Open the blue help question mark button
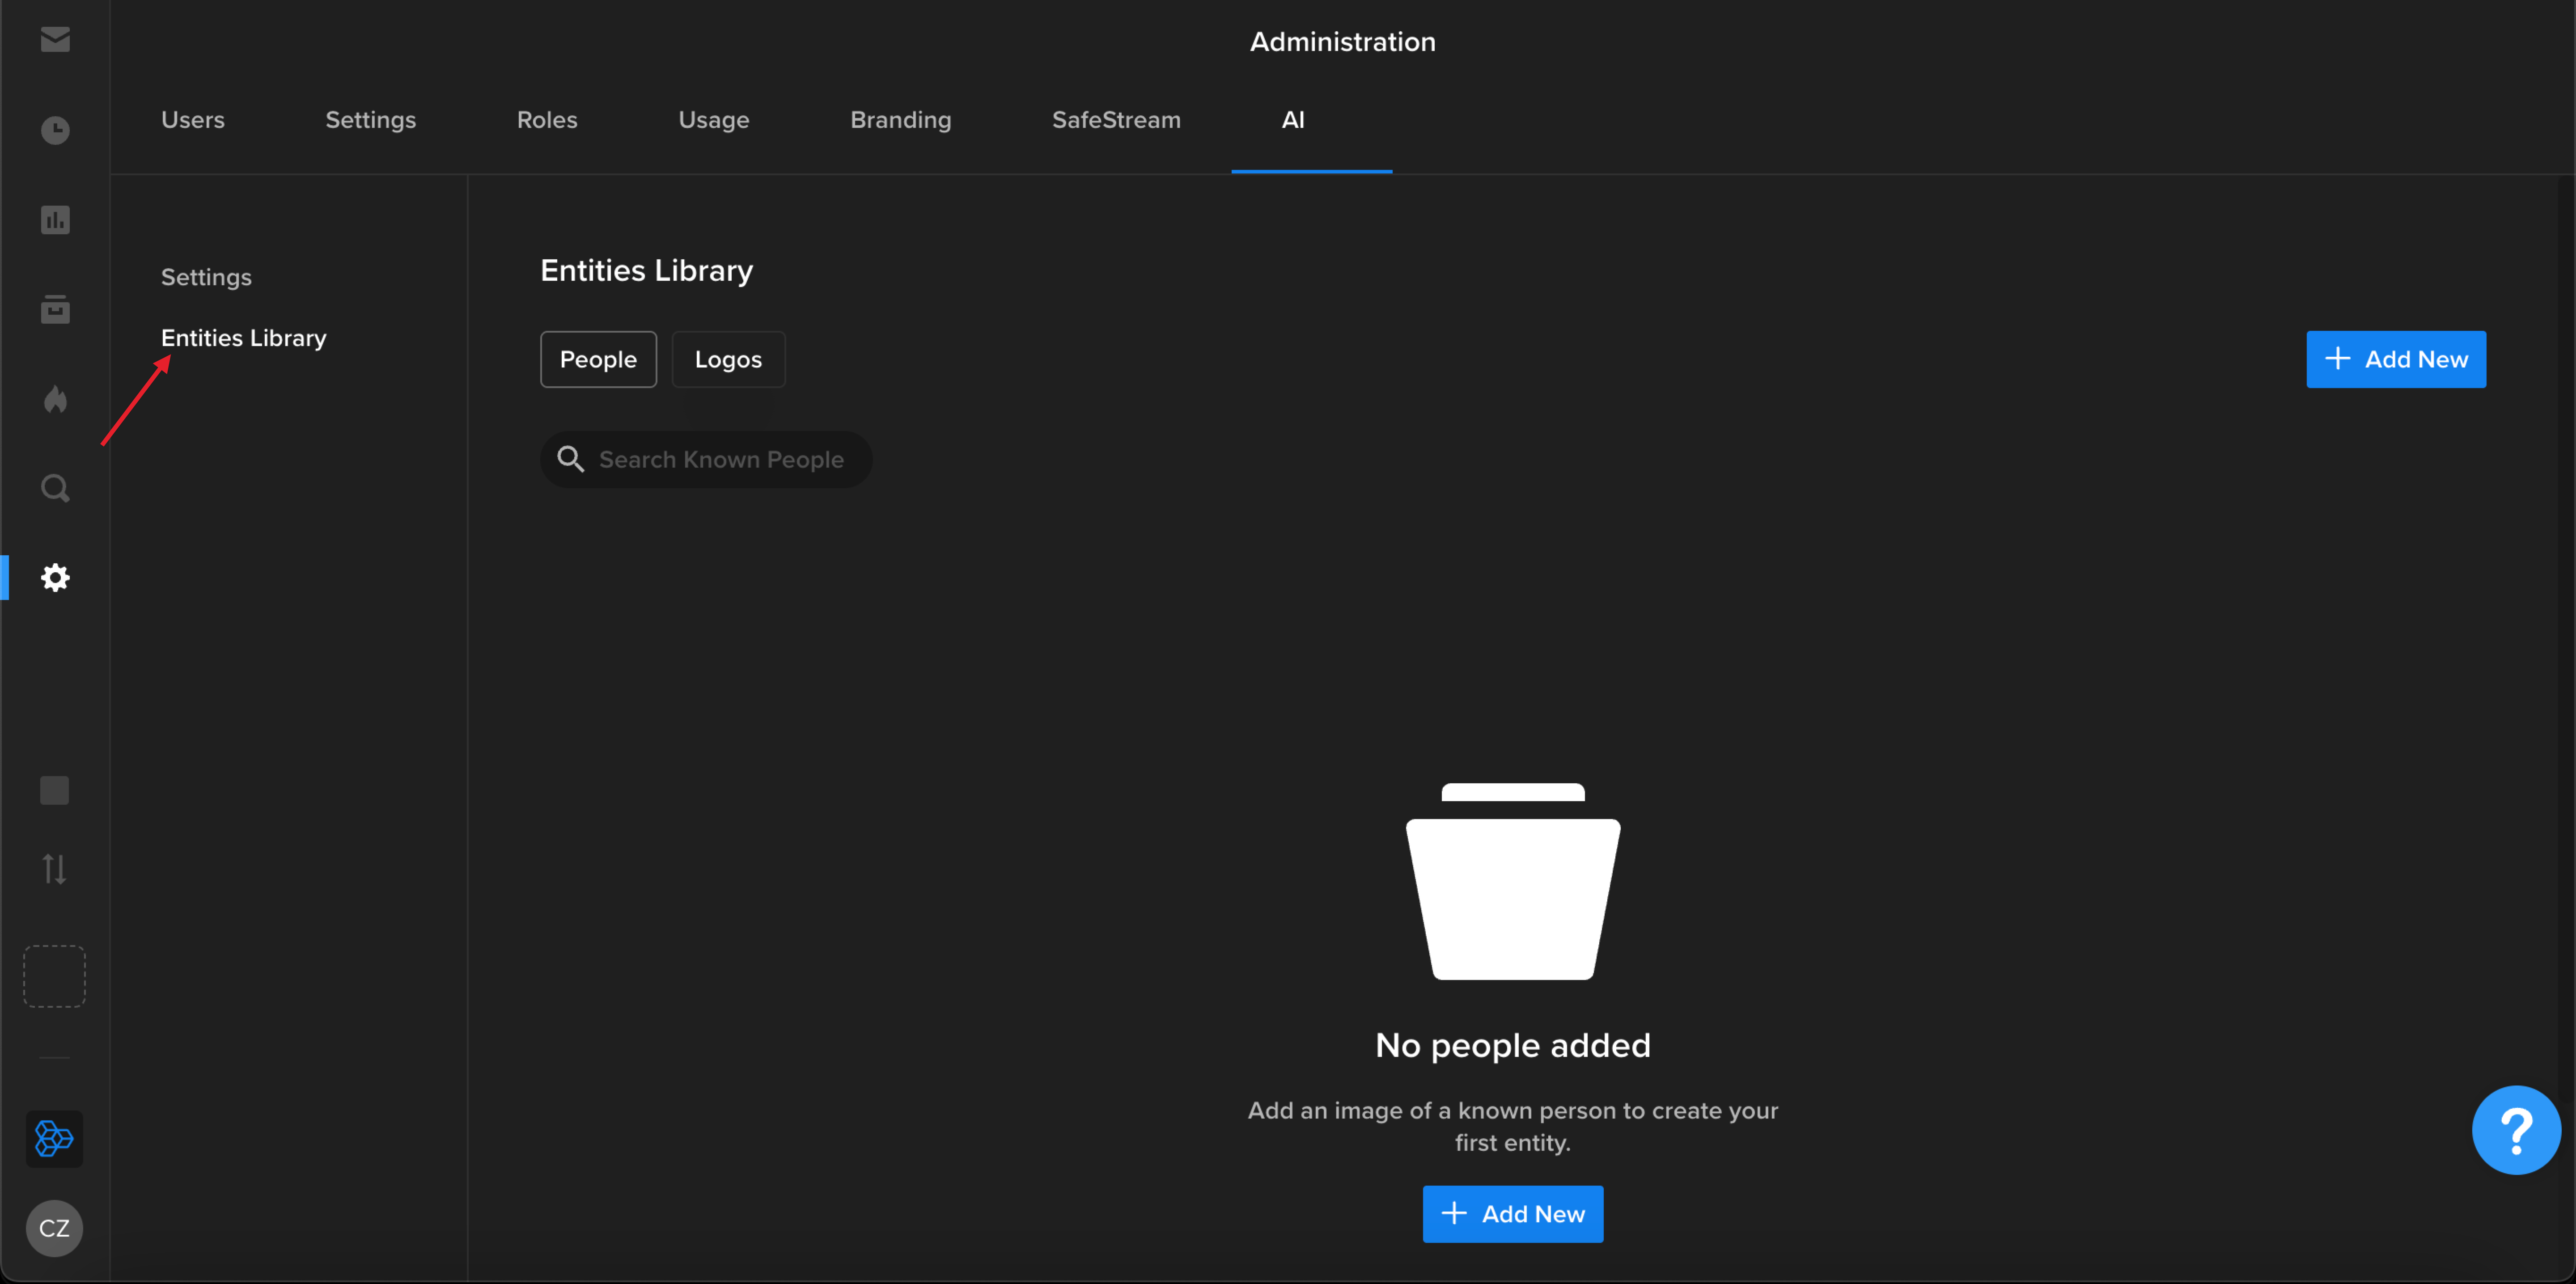 (x=2516, y=1130)
